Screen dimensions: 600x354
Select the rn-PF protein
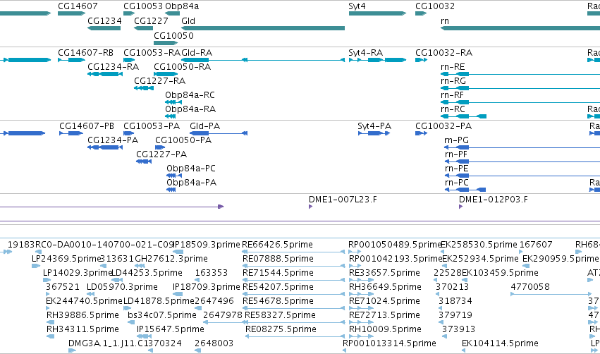(522, 161)
